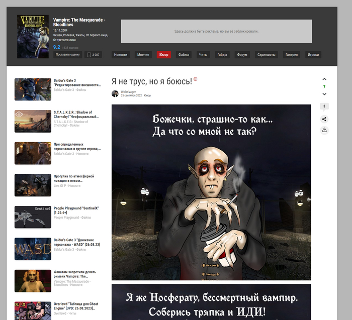Report the post via warning triangle icon
Image resolution: width=352 pixels, height=320 pixels.
pyautogui.click(x=324, y=130)
